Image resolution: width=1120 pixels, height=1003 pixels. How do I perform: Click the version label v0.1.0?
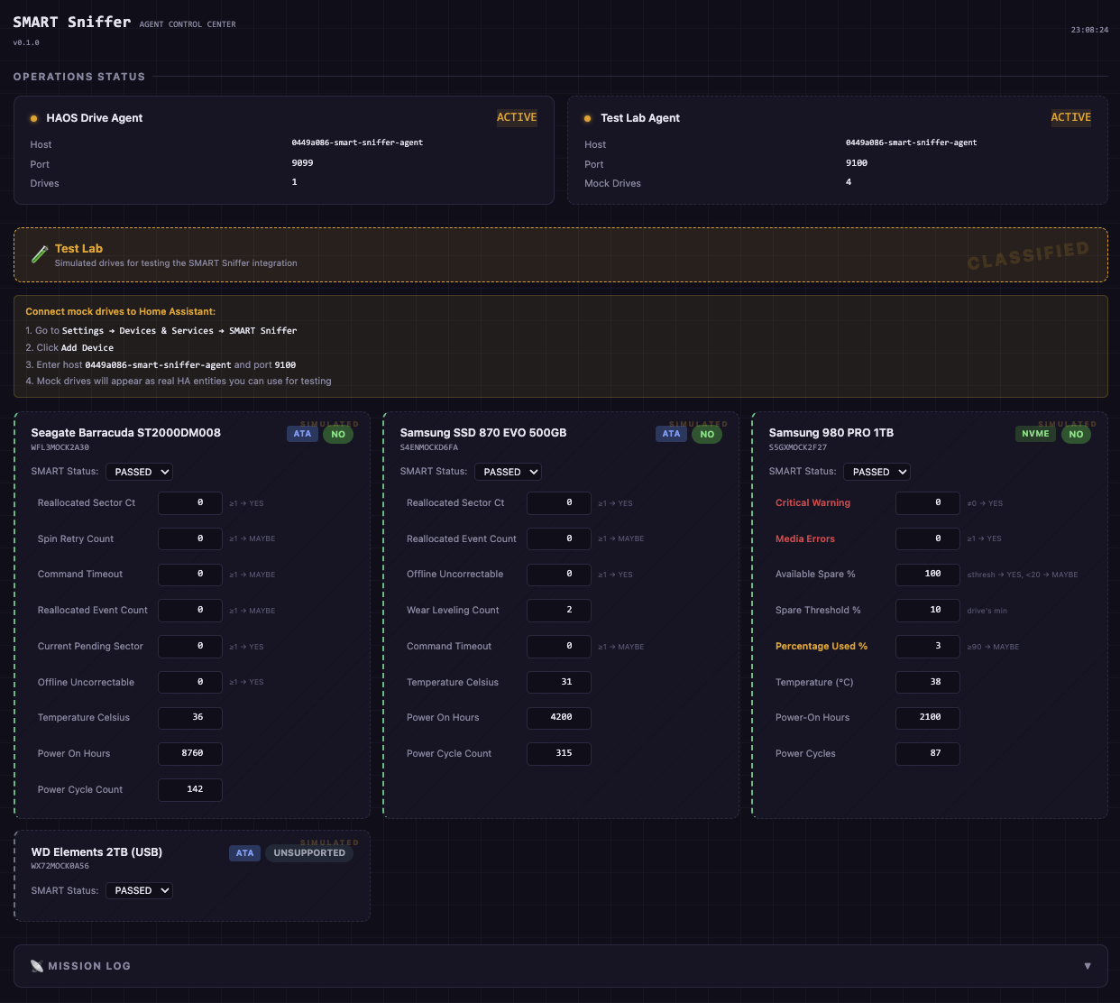click(x=26, y=42)
